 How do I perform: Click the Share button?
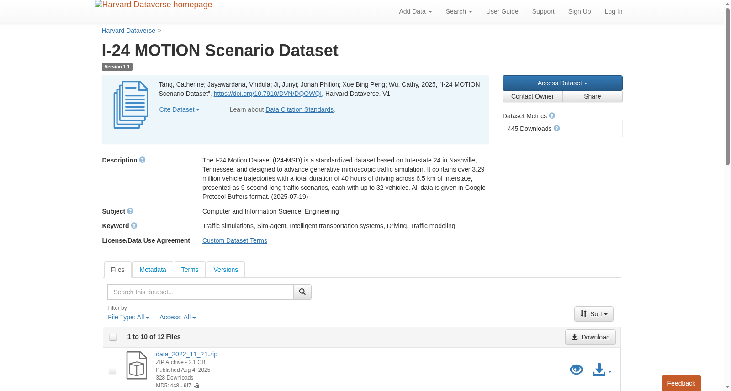tap(593, 96)
